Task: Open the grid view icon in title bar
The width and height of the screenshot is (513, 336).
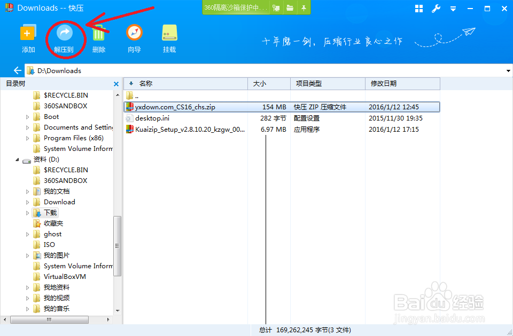Action: point(419,9)
